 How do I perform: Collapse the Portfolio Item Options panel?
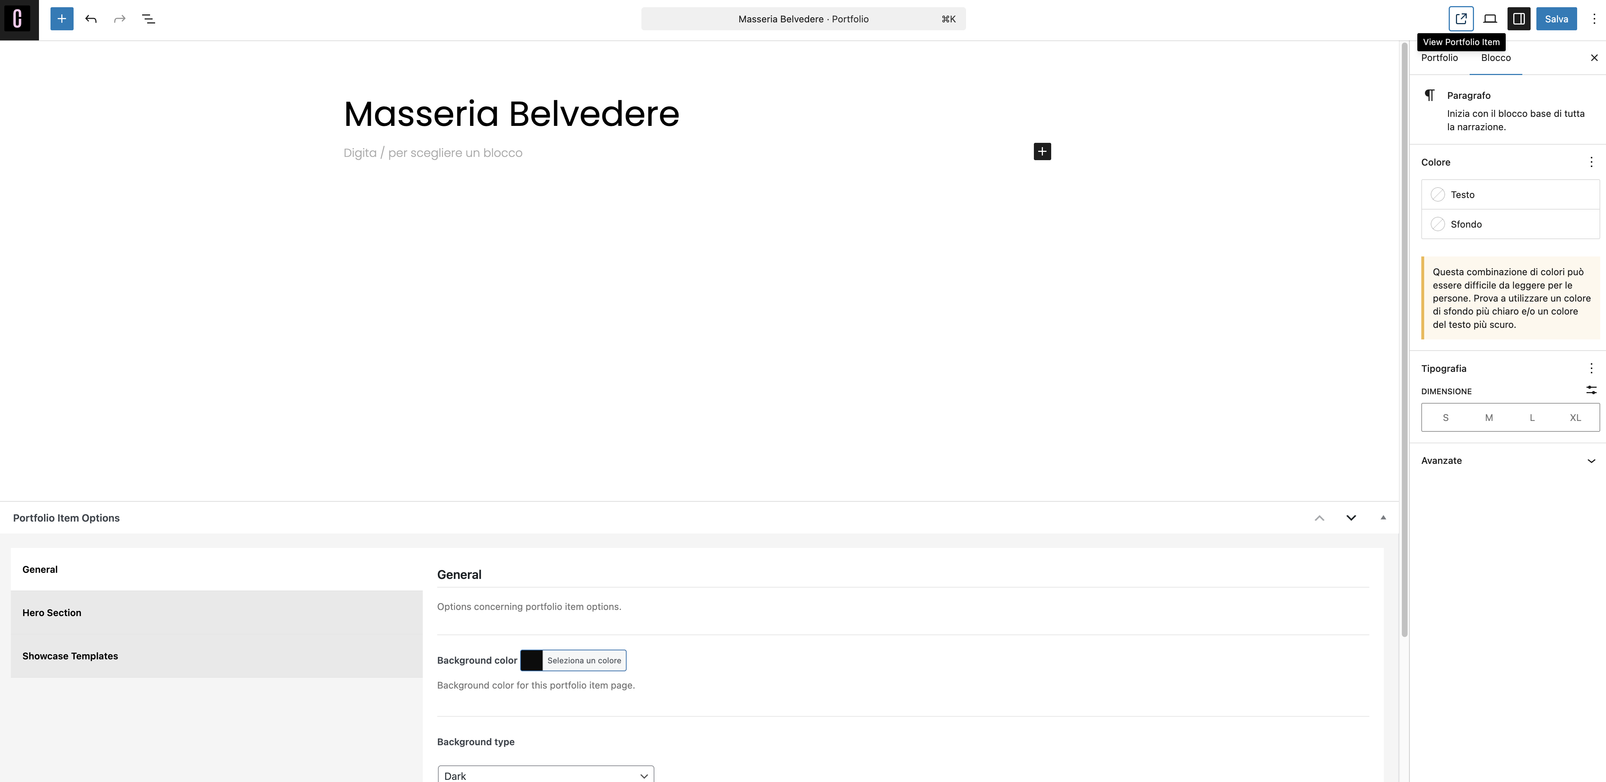click(x=1383, y=518)
